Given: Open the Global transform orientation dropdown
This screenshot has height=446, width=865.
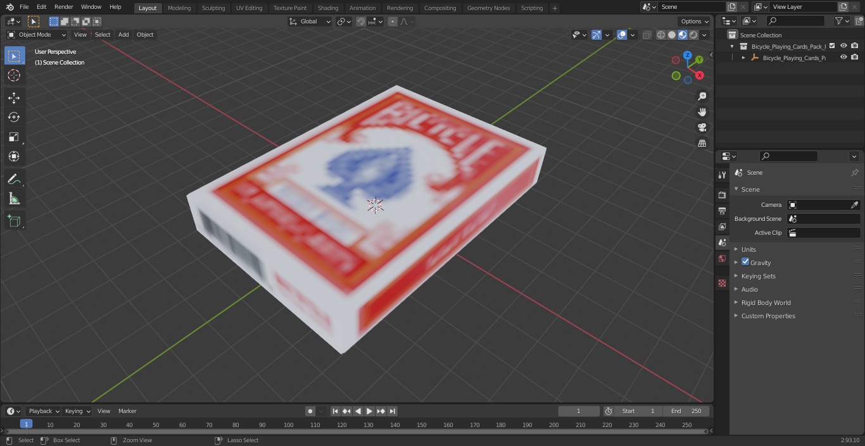Looking at the screenshot, I should 310,22.
